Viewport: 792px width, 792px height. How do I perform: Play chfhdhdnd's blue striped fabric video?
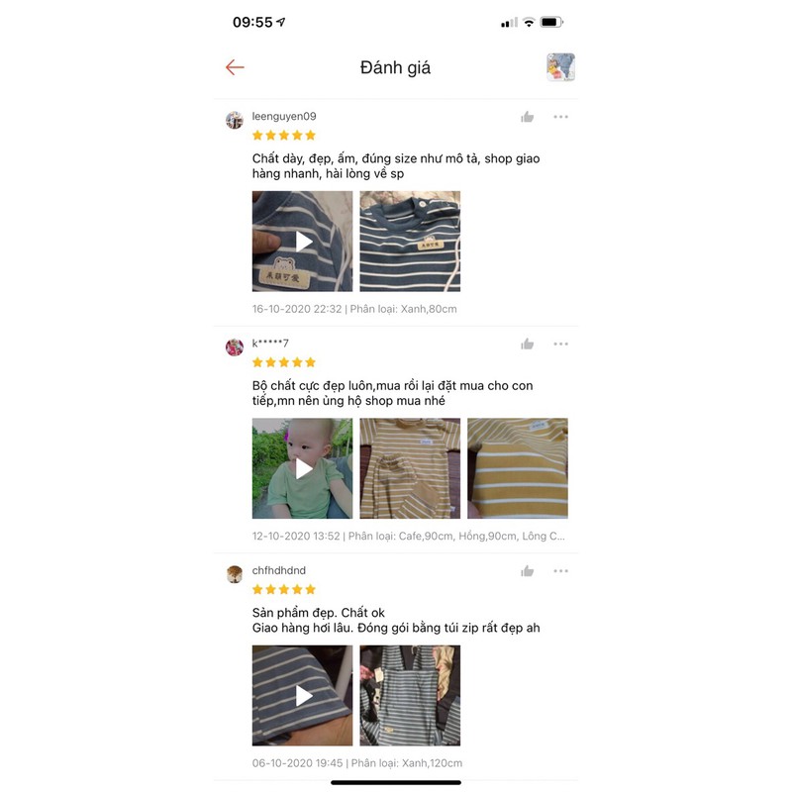(303, 696)
